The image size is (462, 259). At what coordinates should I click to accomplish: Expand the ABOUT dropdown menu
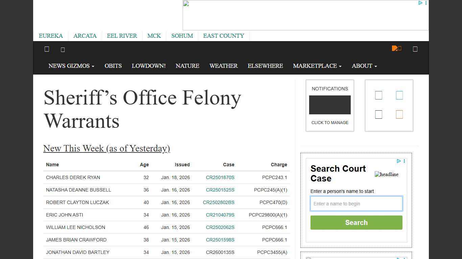coord(364,66)
